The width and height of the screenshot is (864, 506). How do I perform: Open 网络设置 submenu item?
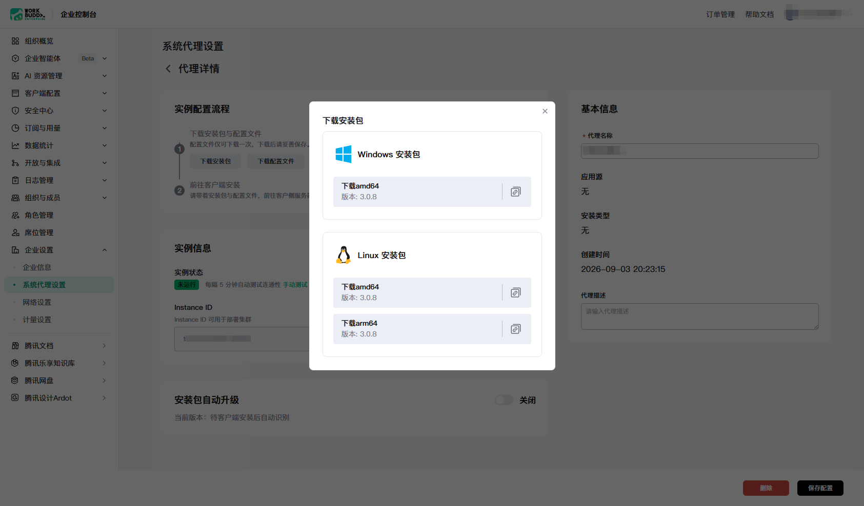click(x=37, y=302)
